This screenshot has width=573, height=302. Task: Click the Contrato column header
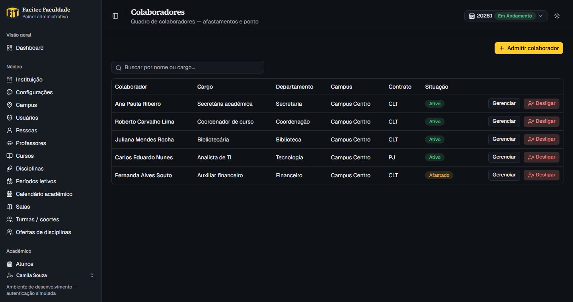pyautogui.click(x=400, y=87)
